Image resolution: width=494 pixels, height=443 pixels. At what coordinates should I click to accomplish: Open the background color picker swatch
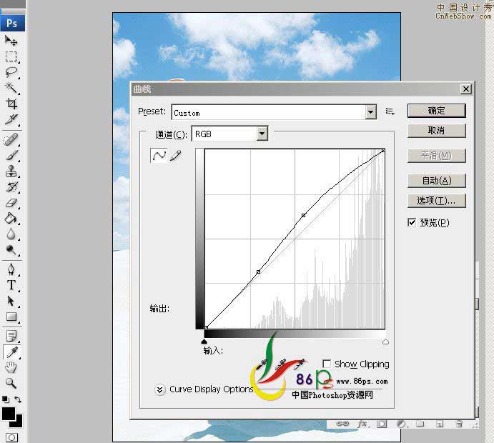[x=19, y=422]
